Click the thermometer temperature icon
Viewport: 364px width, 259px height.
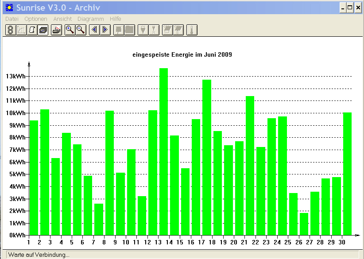click(x=192, y=30)
